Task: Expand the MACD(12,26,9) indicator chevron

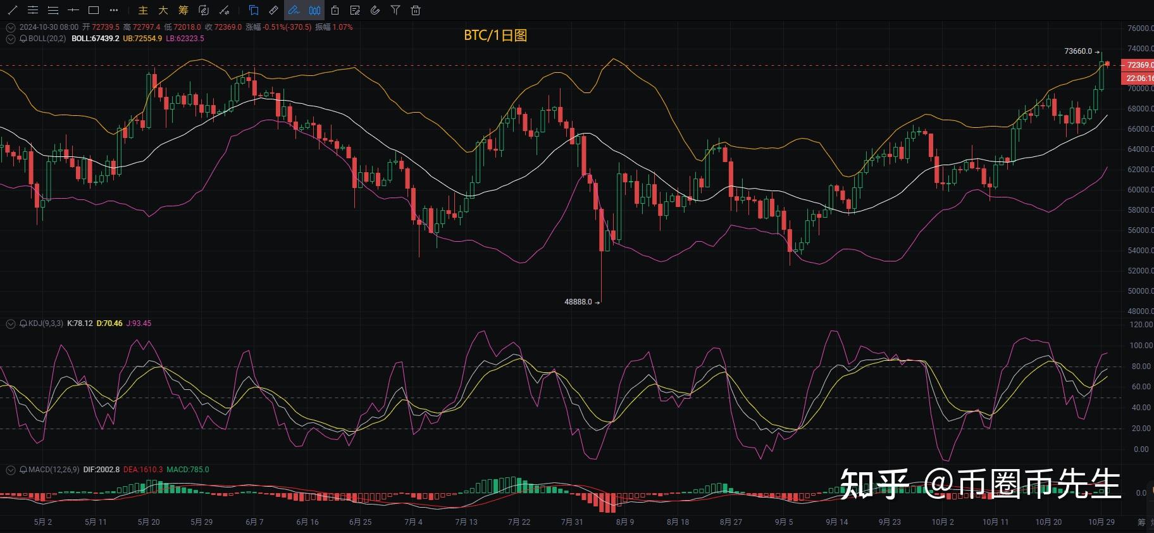Action: (10, 470)
